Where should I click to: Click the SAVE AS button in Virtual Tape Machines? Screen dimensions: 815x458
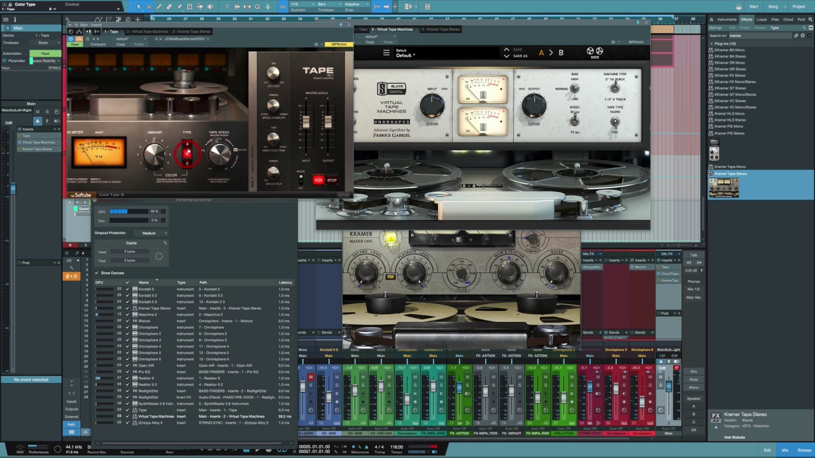(520, 56)
